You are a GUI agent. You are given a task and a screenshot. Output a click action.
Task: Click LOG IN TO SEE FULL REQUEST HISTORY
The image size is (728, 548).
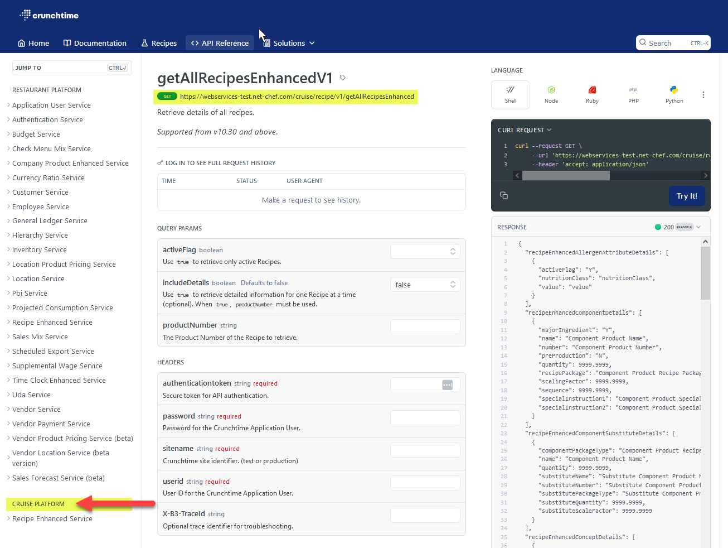point(220,163)
